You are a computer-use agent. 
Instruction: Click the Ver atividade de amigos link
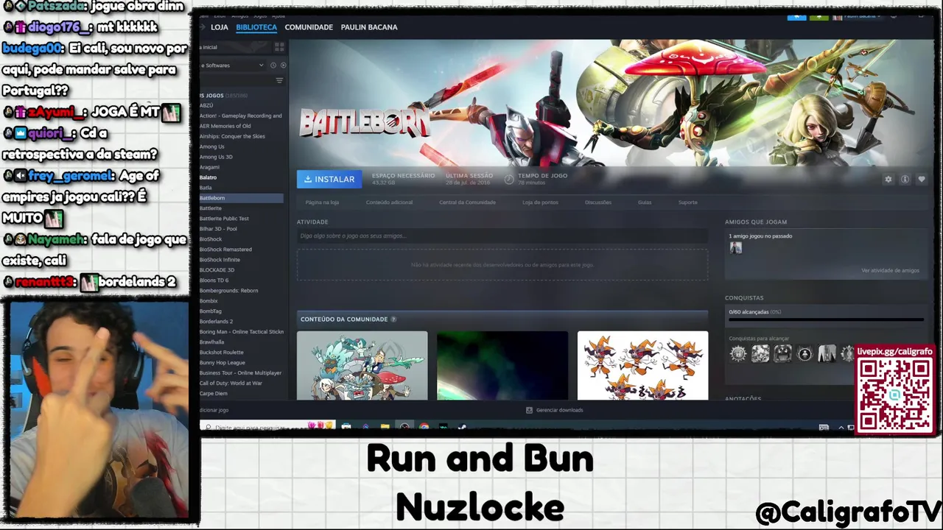(x=890, y=270)
